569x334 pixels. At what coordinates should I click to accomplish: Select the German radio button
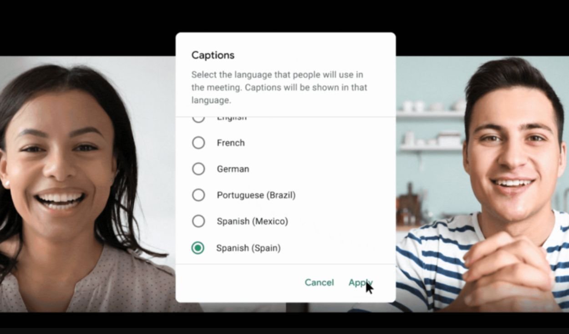tap(198, 169)
